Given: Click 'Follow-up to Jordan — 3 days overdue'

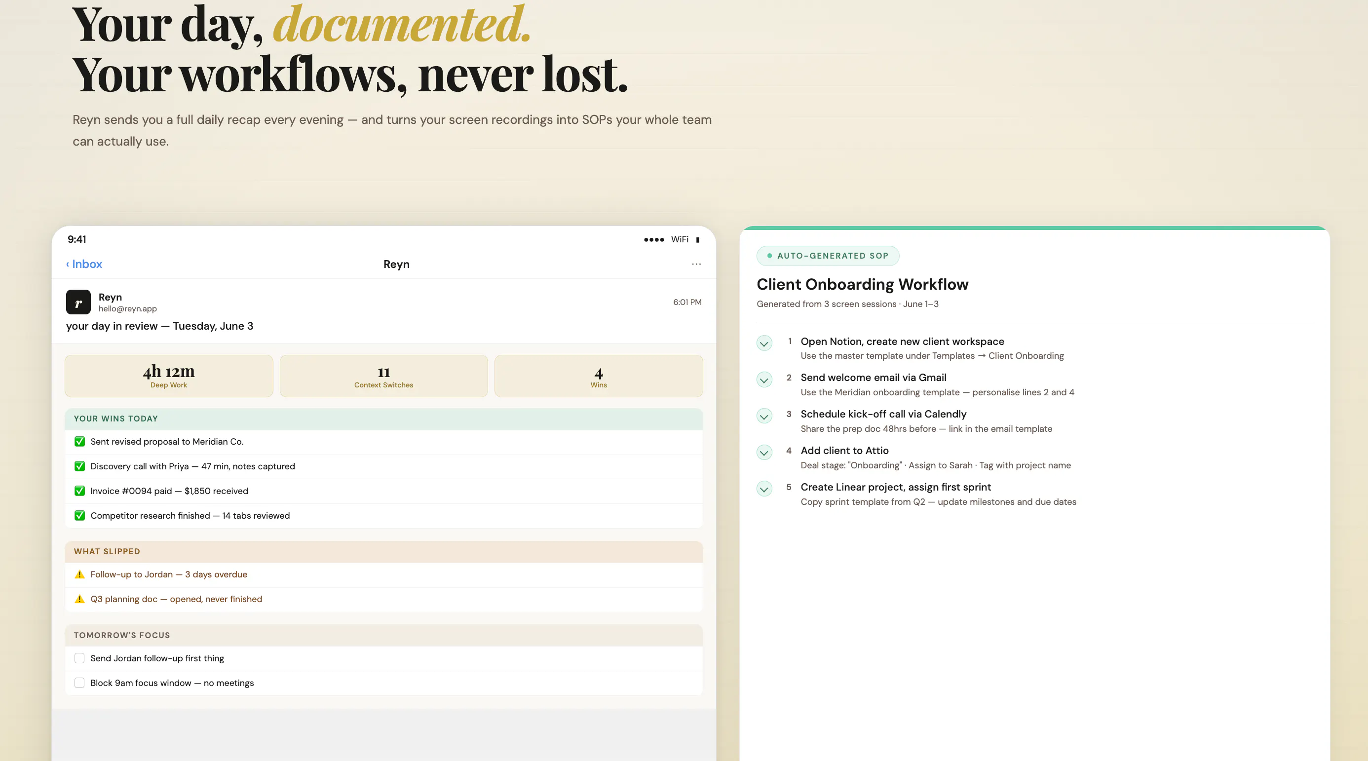Looking at the screenshot, I should click(169, 574).
